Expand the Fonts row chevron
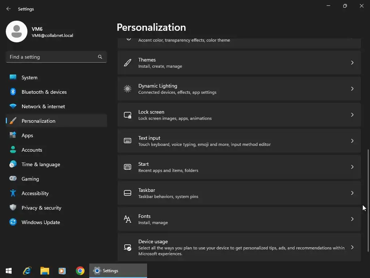The height and width of the screenshot is (278, 370). [x=352, y=219]
